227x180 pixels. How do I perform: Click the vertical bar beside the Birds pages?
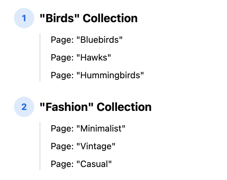[40, 57]
